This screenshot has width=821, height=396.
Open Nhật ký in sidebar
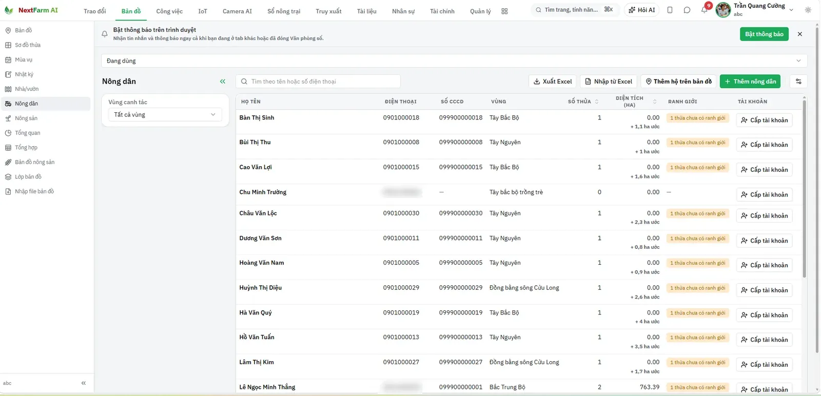(46, 74)
